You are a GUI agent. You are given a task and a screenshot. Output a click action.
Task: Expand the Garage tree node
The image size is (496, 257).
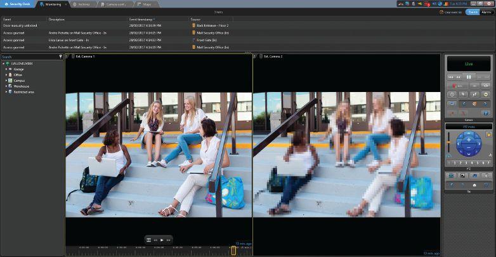6,69
